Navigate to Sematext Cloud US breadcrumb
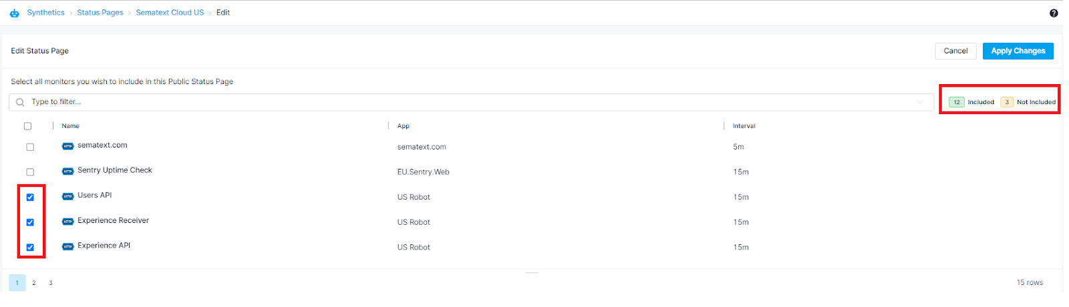The width and height of the screenshot is (1069, 307). coord(170,13)
